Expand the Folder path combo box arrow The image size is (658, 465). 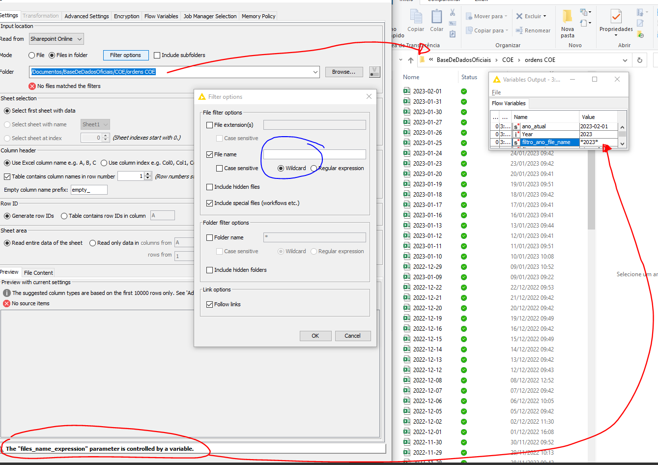click(x=315, y=72)
